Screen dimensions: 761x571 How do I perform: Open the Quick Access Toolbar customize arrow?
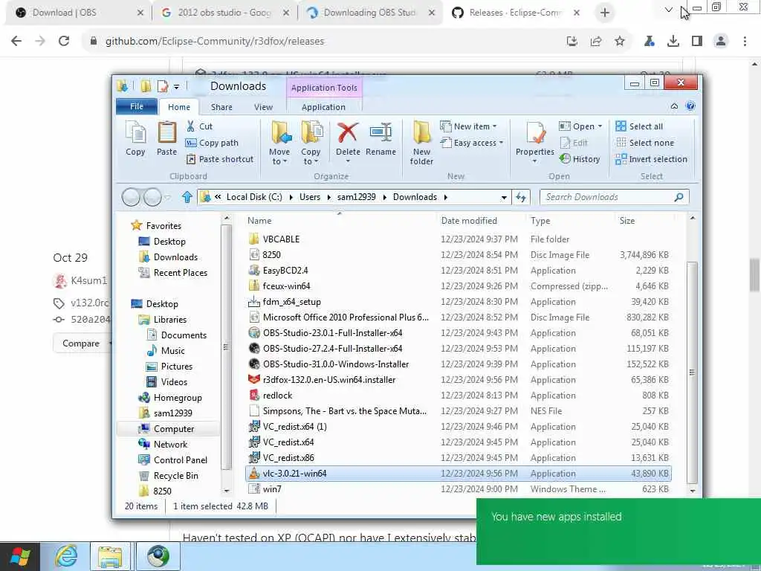[x=177, y=87]
